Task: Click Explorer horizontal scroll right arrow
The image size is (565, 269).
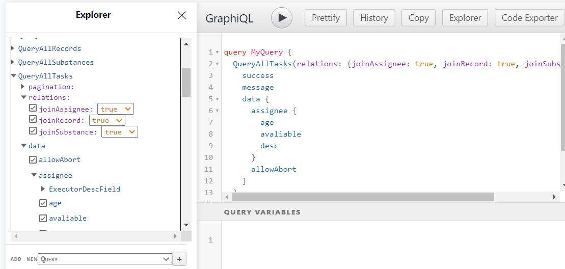Action: point(175,236)
